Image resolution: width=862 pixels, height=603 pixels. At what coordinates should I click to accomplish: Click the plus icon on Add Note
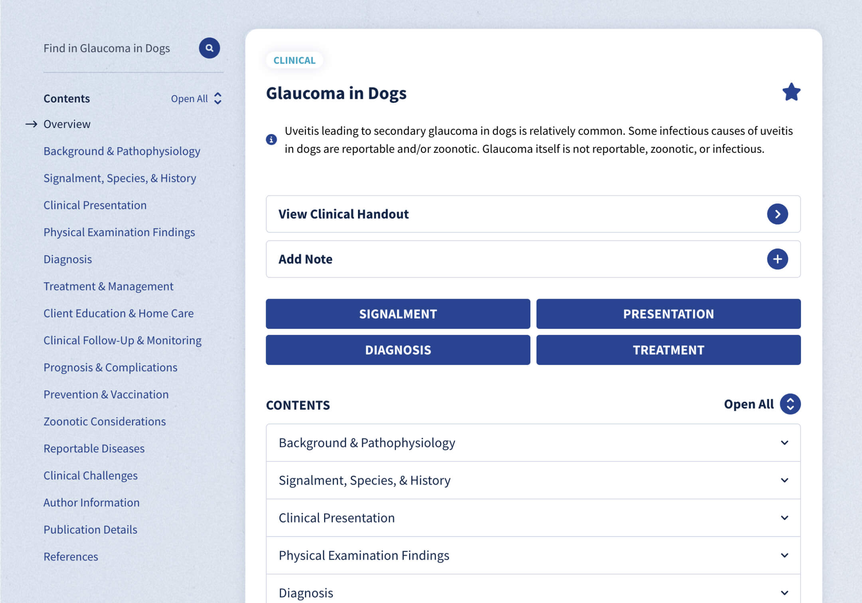pos(777,259)
